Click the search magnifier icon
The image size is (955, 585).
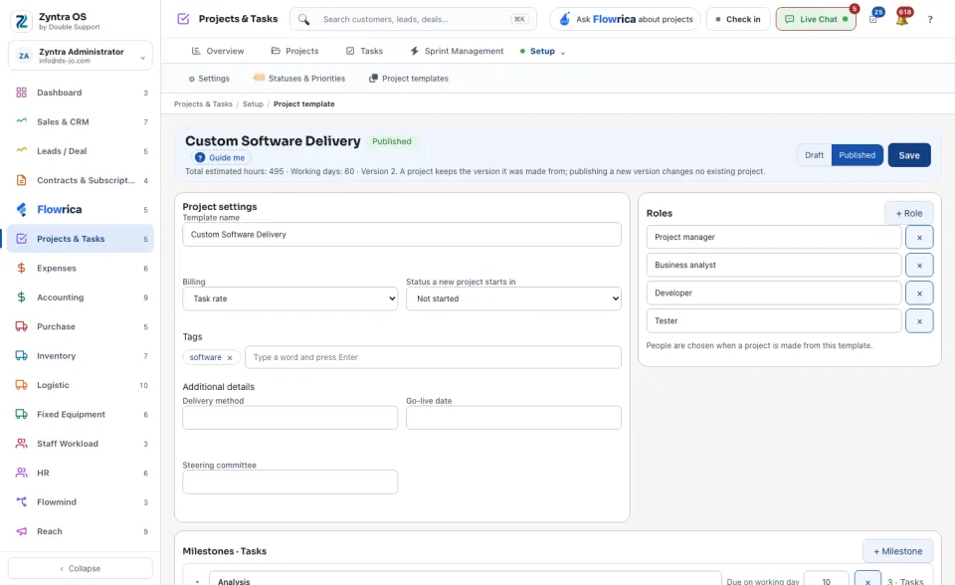[x=303, y=20]
